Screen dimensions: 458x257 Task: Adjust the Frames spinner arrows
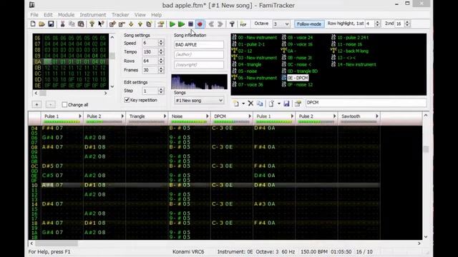click(x=160, y=70)
